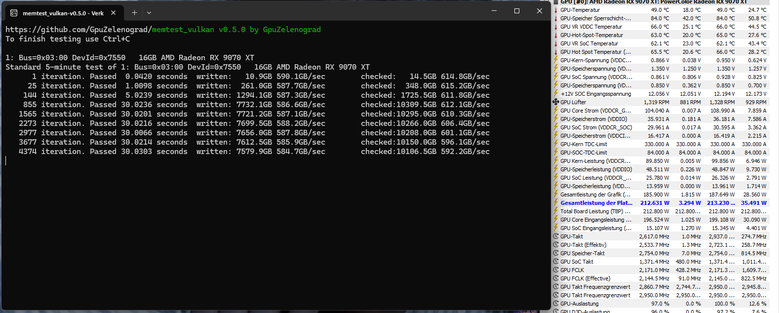Viewport: 779px width, 313px height.
Task: Select the memtest_vulkan-v0.5.0 tab title
Action: tap(63, 13)
